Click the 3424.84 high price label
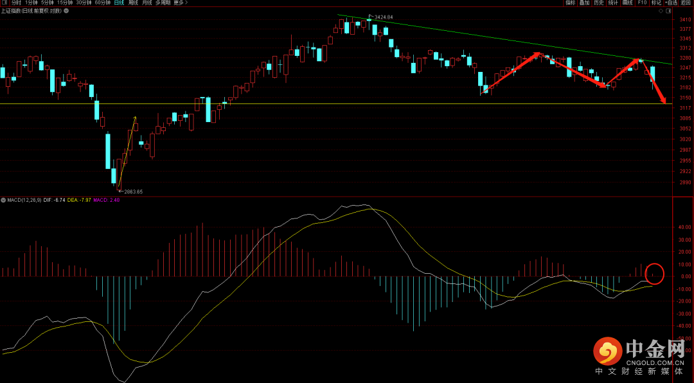The image size is (694, 383). point(383,17)
